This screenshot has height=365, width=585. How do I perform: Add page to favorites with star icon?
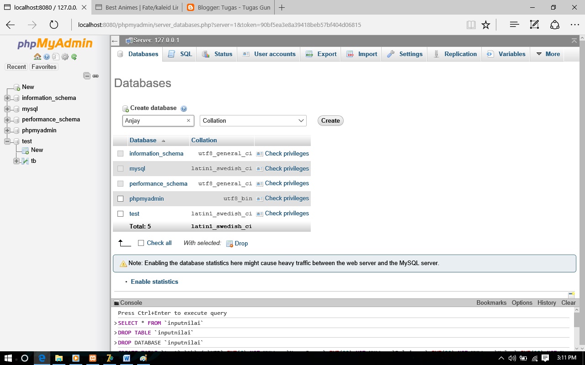(x=486, y=25)
